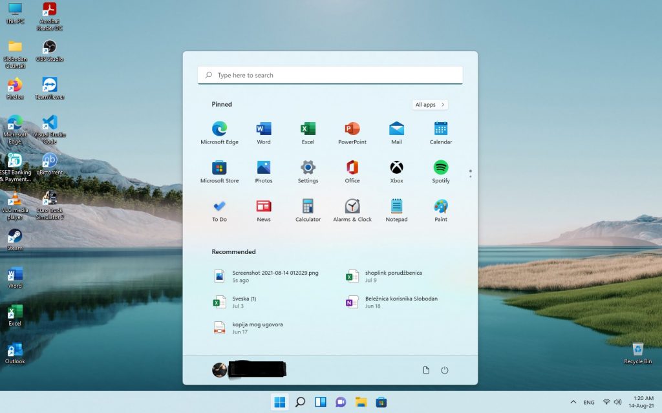
Task: Show hidden icons using the tray chevron
Action: tap(573, 402)
